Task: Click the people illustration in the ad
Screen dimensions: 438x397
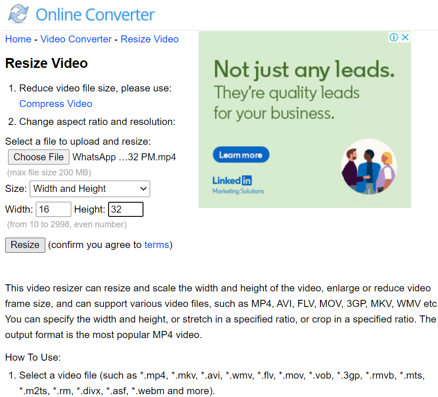Action: [369, 166]
